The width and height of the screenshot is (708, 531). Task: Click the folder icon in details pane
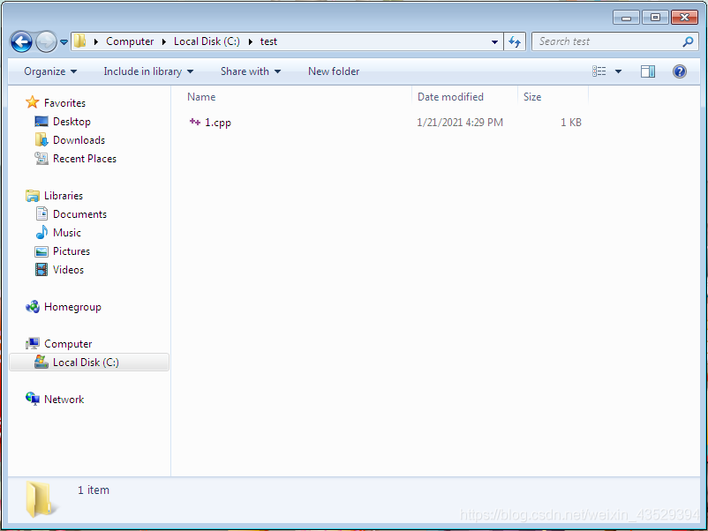point(40,499)
